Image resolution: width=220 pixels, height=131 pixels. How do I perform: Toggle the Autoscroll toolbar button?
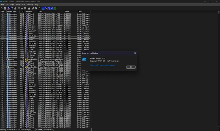pos(12,9)
